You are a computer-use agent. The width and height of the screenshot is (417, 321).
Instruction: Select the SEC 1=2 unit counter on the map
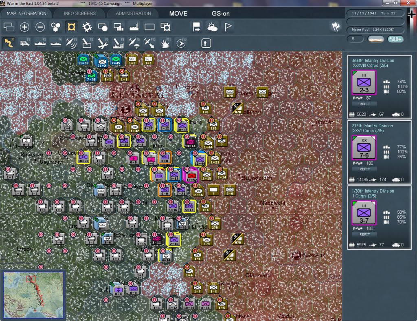pyautogui.click(x=132, y=60)
